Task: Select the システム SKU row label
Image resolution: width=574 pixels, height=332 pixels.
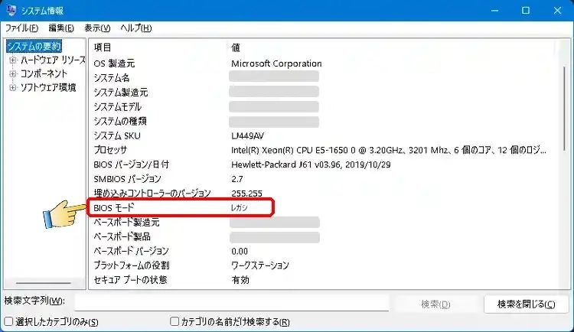Action: coord(117,135)
